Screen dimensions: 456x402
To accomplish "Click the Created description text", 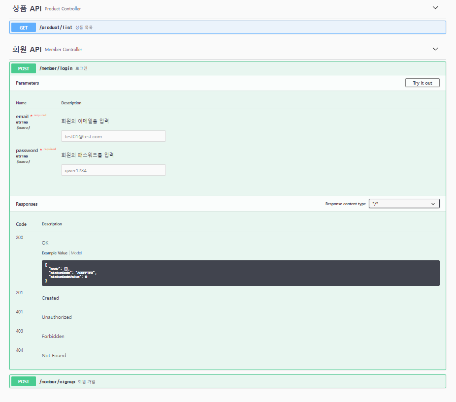I will 50,298.
